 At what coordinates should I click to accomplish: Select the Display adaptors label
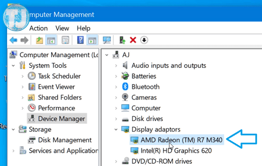click(x=156, y=129)
